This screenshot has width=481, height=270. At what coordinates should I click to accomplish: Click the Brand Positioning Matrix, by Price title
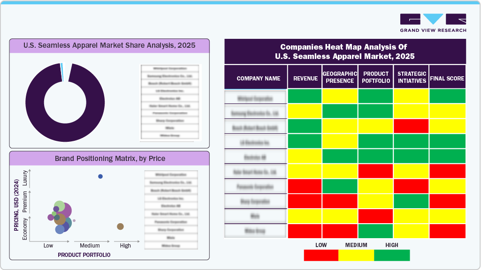click(x=110, y=159)
